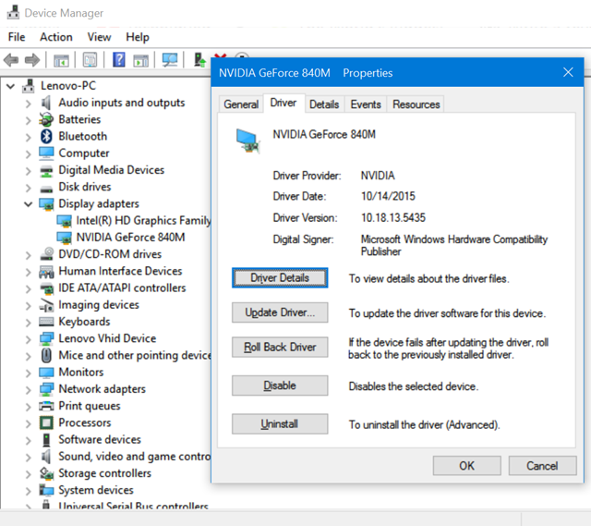Click the Forward arrow toolbar icon
Screen dimensions: 591x526
(32, 59)
